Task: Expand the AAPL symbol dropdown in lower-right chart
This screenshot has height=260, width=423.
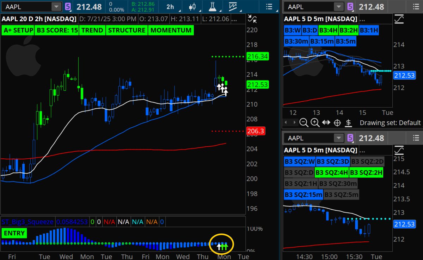Action: (339, 138)
